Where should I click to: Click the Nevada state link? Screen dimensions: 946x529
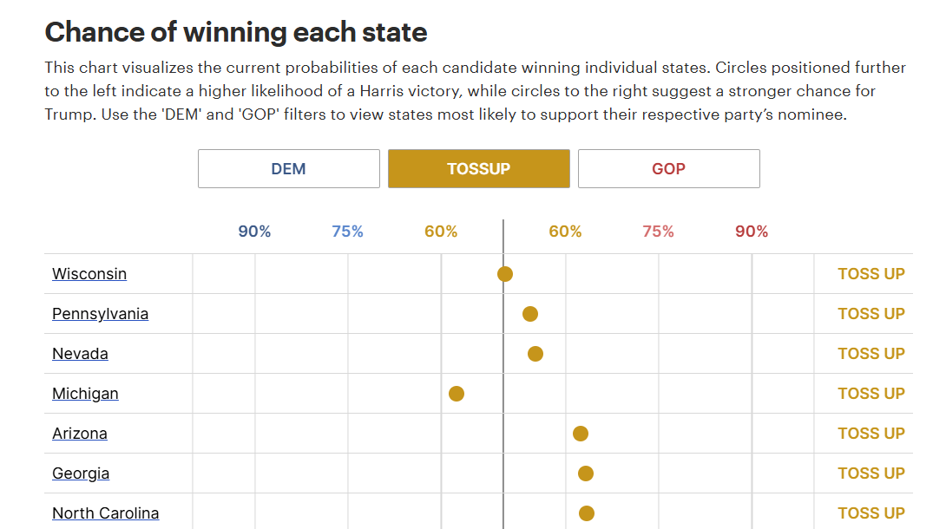pyautogui.click(x=80, y=354)
